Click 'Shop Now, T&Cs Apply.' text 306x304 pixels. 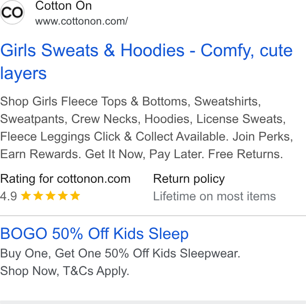pos(65,271)
